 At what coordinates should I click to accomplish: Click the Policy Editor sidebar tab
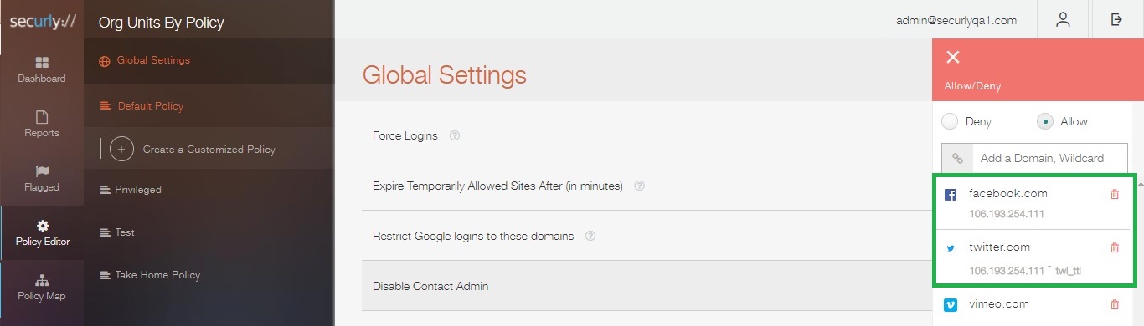point(42,233)
